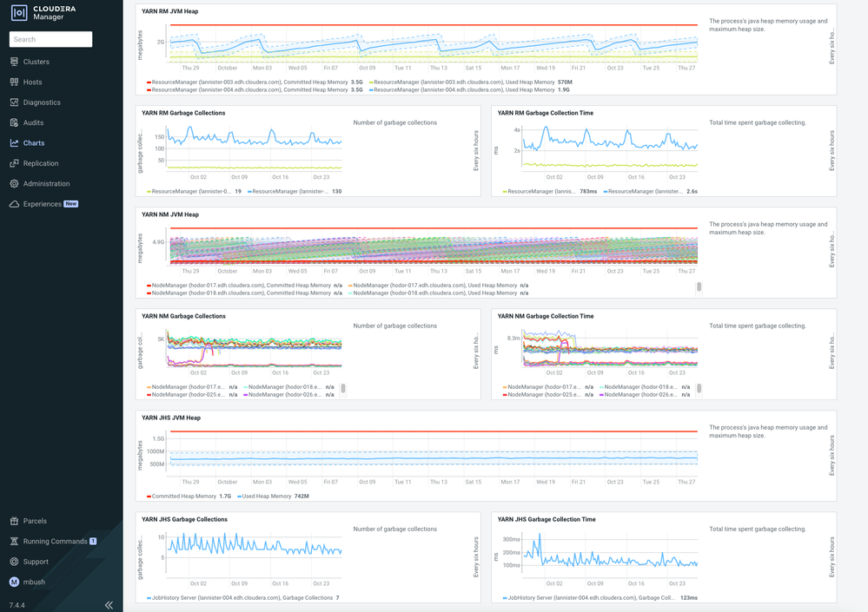Image resolution: width=868 pixels, height=612 pixels.
Task: Open the Replication menu
Action: (x=41, y=163)
